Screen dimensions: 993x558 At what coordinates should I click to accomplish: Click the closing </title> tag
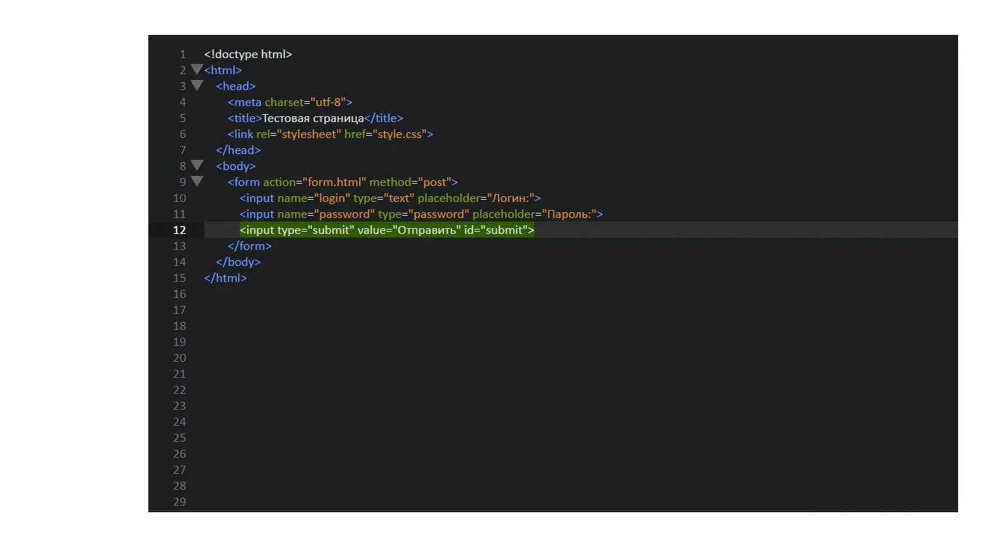point(383,118)
